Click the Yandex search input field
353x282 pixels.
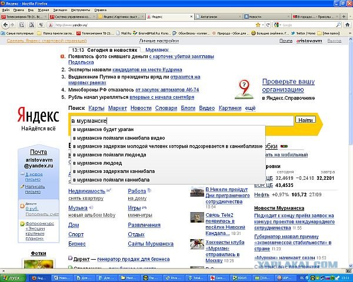coord(182,121)
